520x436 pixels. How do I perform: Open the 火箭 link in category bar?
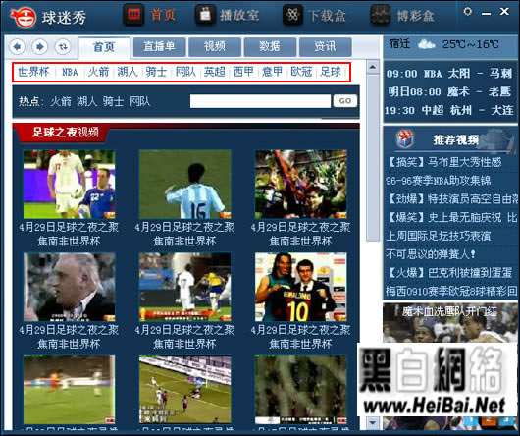(x=98, y=72)
